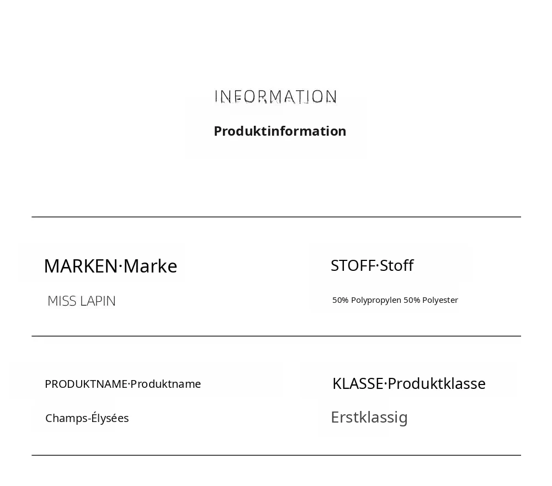
Task: Click the lowercase word Produktname
Action: [x=166, y=384]
